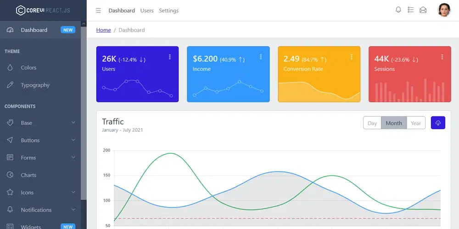Click the CoreUI React.js logo

[43, 10]
